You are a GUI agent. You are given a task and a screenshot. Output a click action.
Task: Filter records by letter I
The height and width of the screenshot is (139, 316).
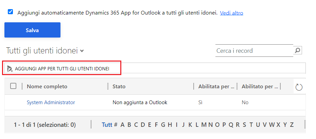pyautogui.click(x=177, y=125)
